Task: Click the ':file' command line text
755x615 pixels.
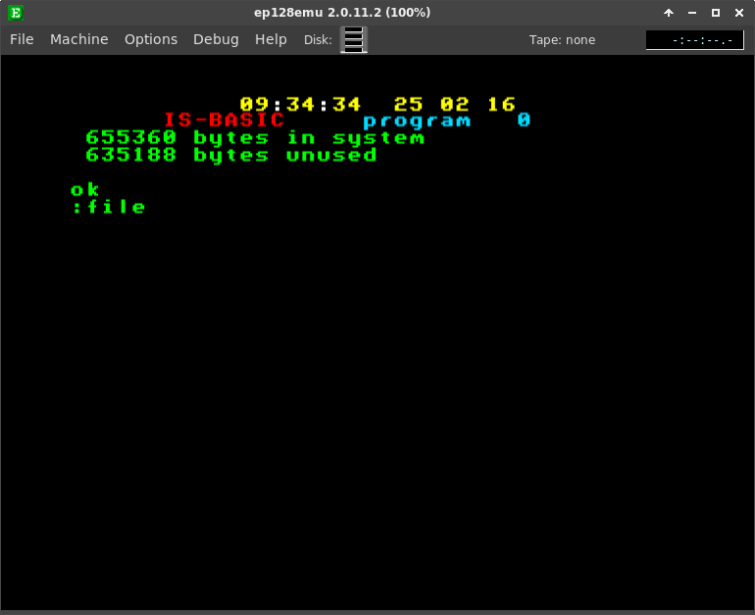Action: coord(108,207)
